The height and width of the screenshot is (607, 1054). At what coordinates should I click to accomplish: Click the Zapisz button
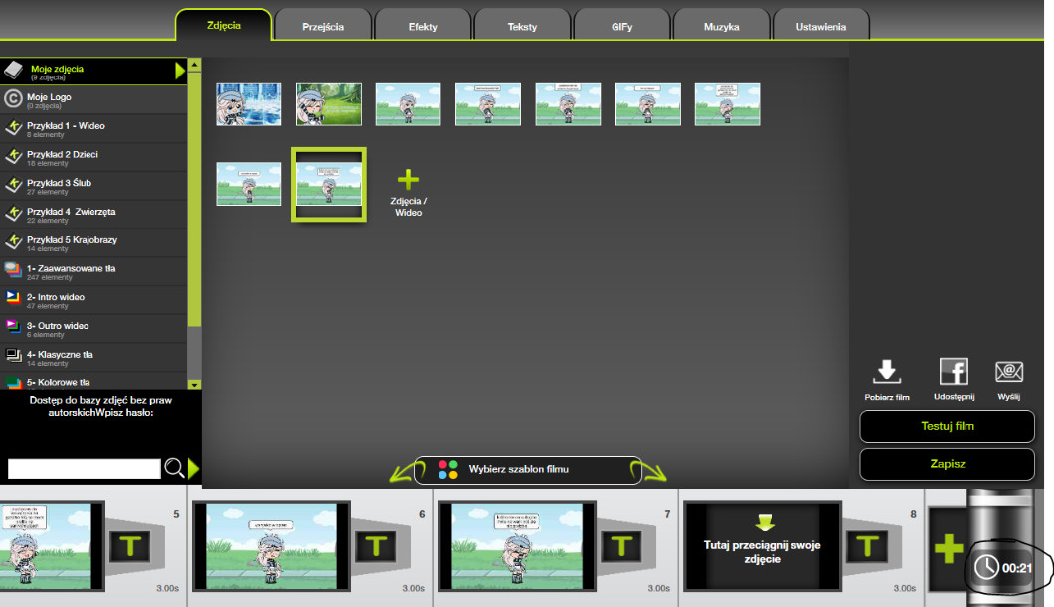click(947, 464)
